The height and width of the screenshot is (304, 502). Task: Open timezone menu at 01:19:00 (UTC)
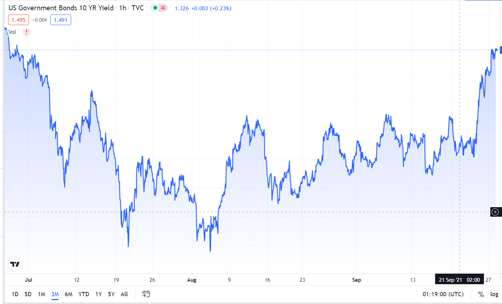(443, 294)
